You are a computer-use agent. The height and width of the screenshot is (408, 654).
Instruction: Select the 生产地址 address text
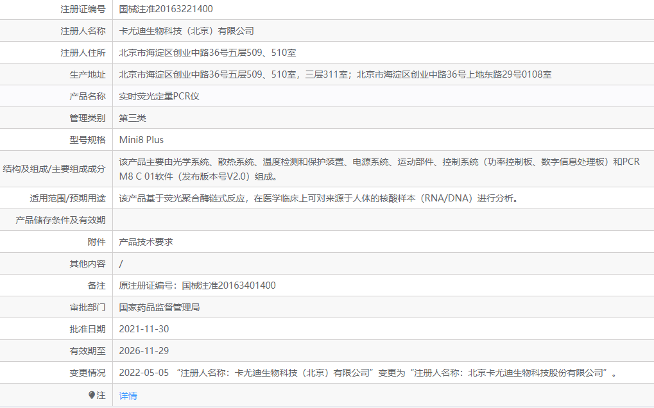[x=335, y=74]
